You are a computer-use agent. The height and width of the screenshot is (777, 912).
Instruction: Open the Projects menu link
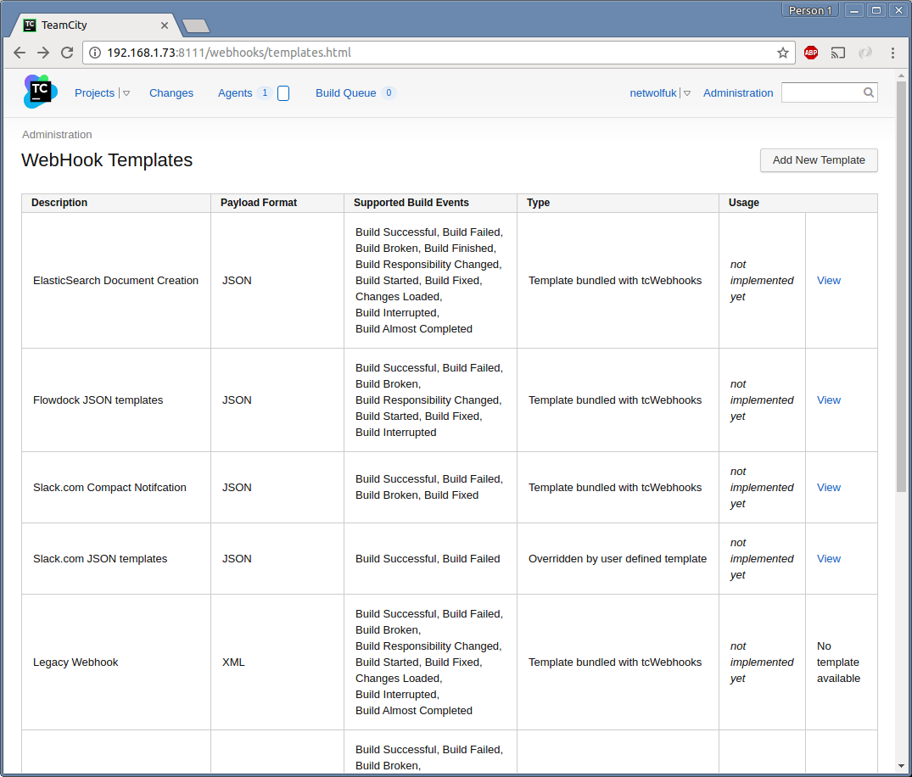[94, 93]
